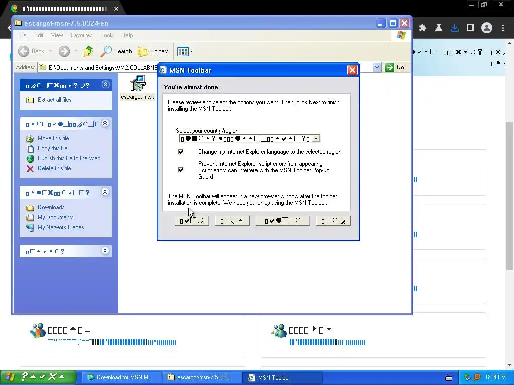This screenshot has height=385, width=514.
Task: Open Forward button history dropdown arrow
Action: 76,51
